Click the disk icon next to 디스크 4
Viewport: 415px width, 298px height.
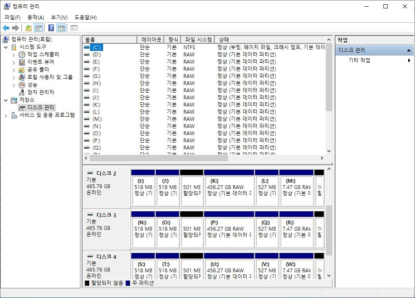[x=90, y=256]
